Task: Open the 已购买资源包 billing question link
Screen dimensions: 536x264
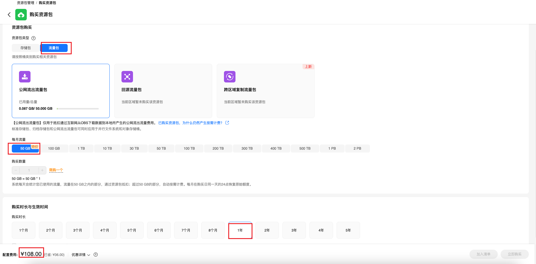Action: pos(190,123)
